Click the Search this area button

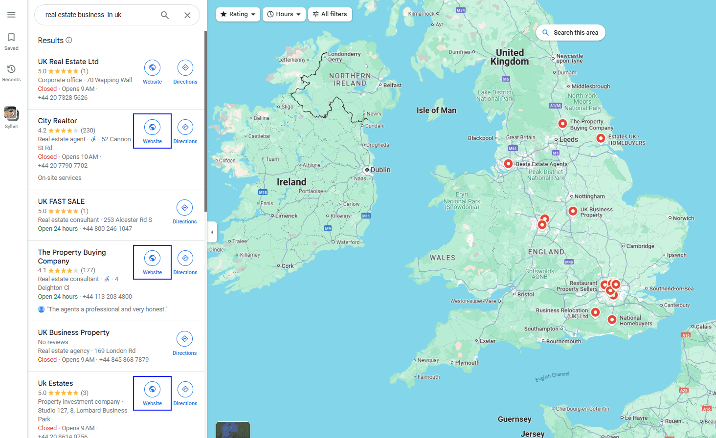point(570,33)
